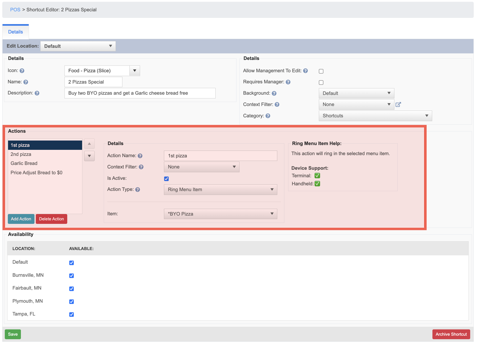Click help icon beside Category label
This screenshot has width=477, height=346.
[x=268, y=116]
